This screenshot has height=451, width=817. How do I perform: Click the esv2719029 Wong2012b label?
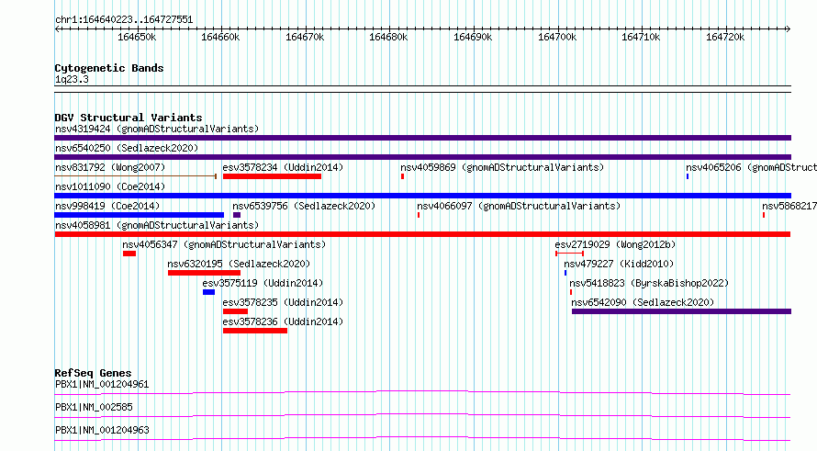click(615, 244)
